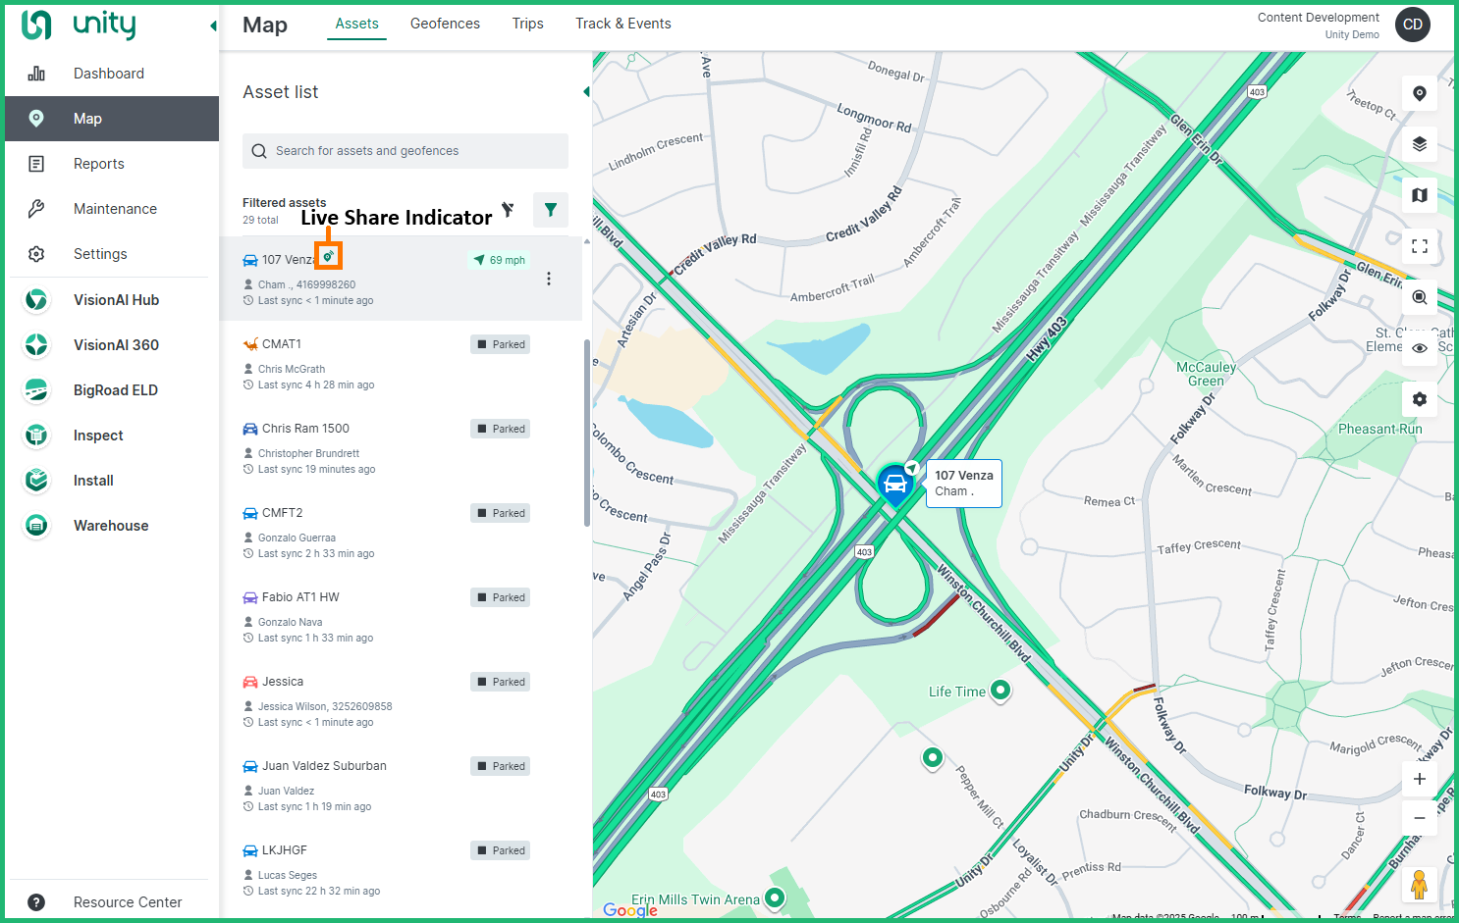This screenshot has height=923, width=1459.
Task: Click the clear filters icon
Action: [508, 209]
